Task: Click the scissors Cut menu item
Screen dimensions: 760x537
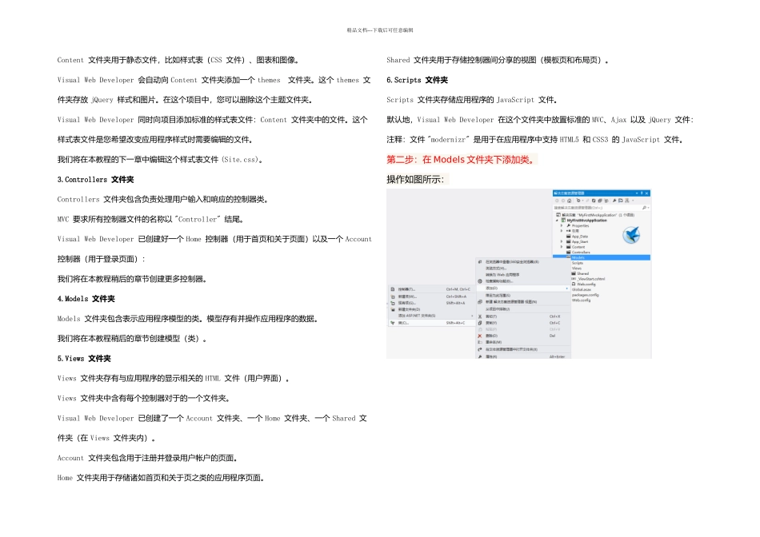Action: click(523, 316)
